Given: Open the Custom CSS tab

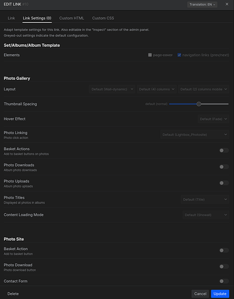Looking at the screenshot, I should click(x=103, y=18).
